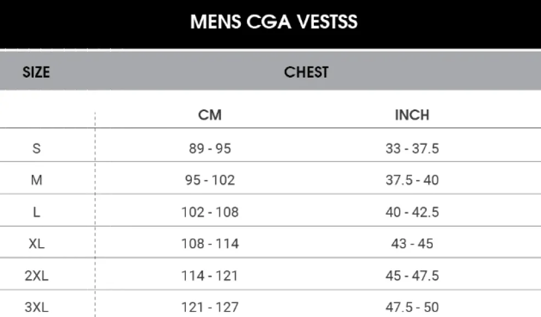Select the 2XL size row label
Screen dimensions: 541x317
tap(36, 276)
